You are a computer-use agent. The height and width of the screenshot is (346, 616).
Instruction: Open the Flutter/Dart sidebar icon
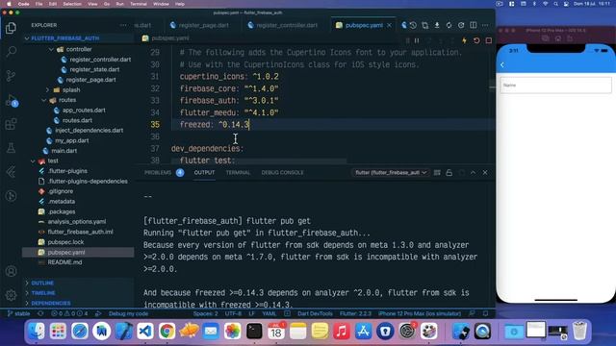pyautogui.click(x=11, y=172)
